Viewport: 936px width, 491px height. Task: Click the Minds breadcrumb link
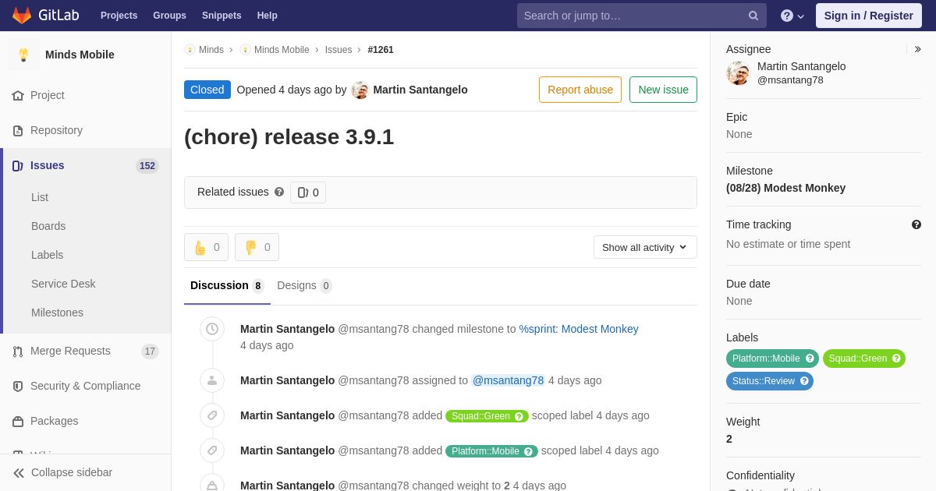[x=211, y=50]
